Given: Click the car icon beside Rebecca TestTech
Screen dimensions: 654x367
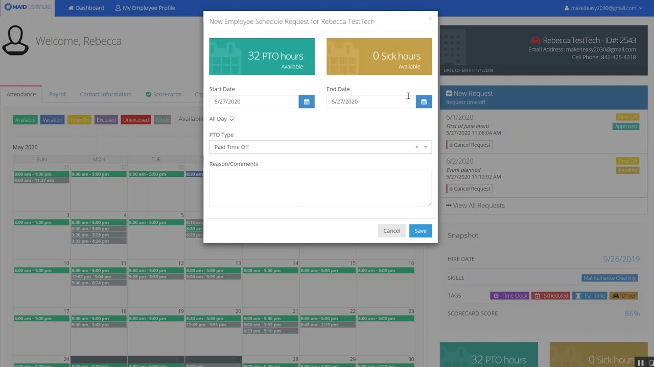Looking at the screenshot, I should pyautogui.click(x=535, y=40).
